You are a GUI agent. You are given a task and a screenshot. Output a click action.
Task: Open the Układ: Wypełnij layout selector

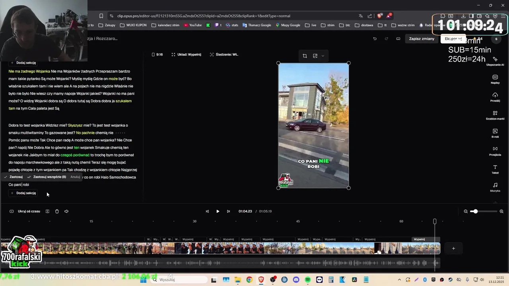point(187,54)
